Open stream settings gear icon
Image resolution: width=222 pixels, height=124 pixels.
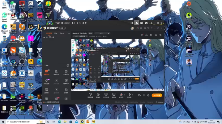click(148, 95)
